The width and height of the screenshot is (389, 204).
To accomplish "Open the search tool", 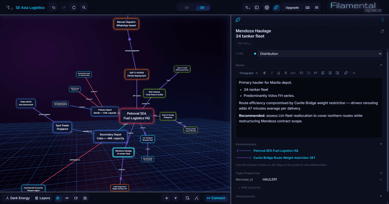I will 84,8.
